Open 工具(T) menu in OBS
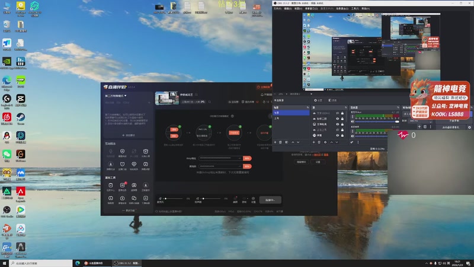Viewport: 474px width, 267px height. point(355,8)
